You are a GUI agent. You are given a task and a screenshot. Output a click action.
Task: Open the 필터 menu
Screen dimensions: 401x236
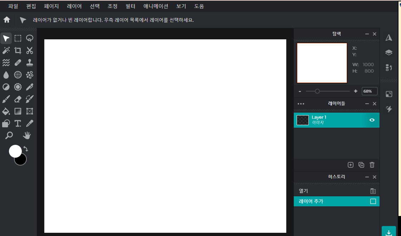[130, 6]
